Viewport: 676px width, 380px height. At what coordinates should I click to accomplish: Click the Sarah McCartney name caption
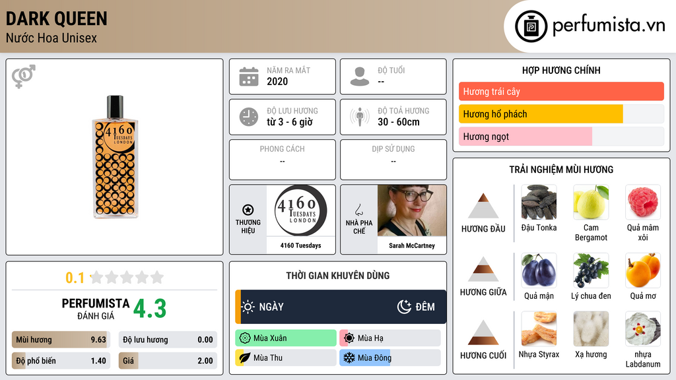click(x=412, y=245)
